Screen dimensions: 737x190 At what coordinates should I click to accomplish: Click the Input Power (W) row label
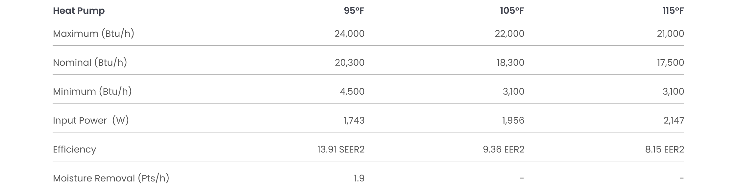(x=91, y=120)
